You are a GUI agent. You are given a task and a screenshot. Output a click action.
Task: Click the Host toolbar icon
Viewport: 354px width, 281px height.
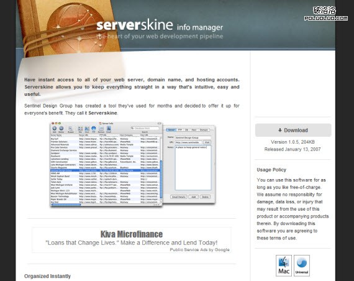[87, 129]
